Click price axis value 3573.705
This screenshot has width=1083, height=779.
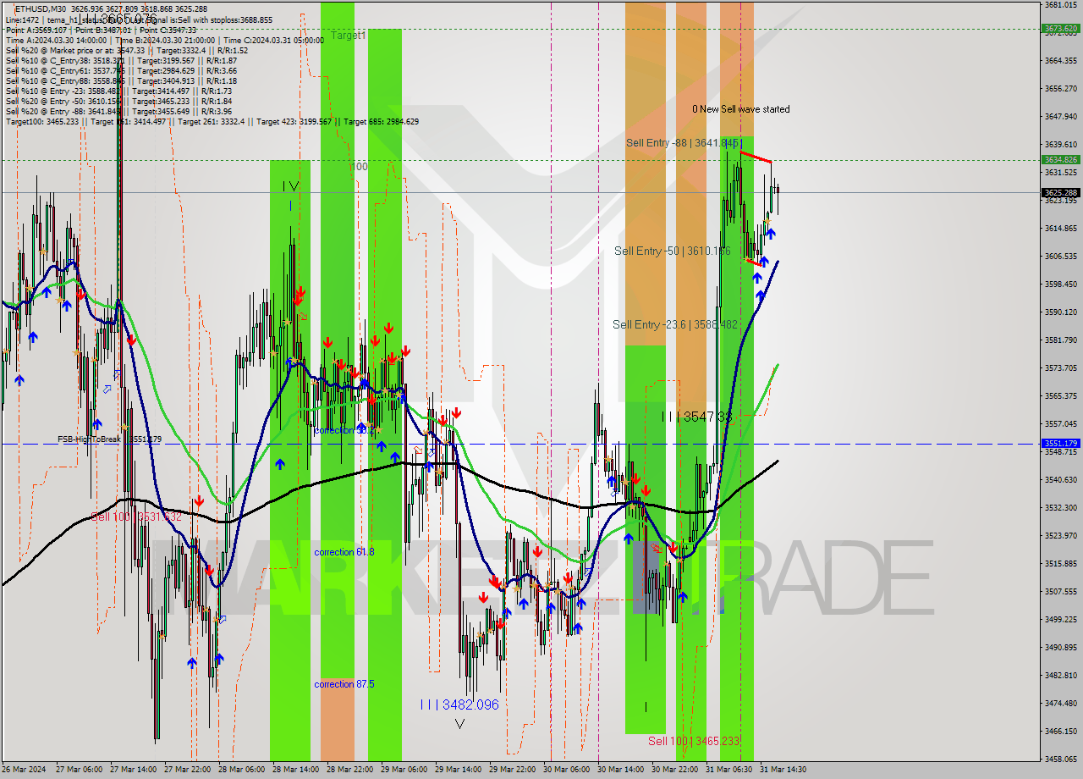[1061, 367]
